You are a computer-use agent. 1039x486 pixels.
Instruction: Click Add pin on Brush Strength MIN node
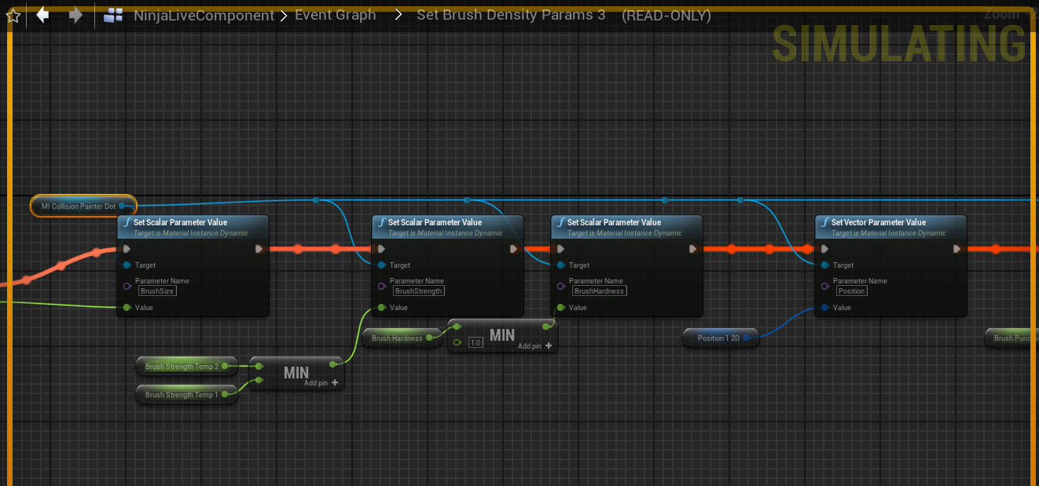(x=321, y=383)
